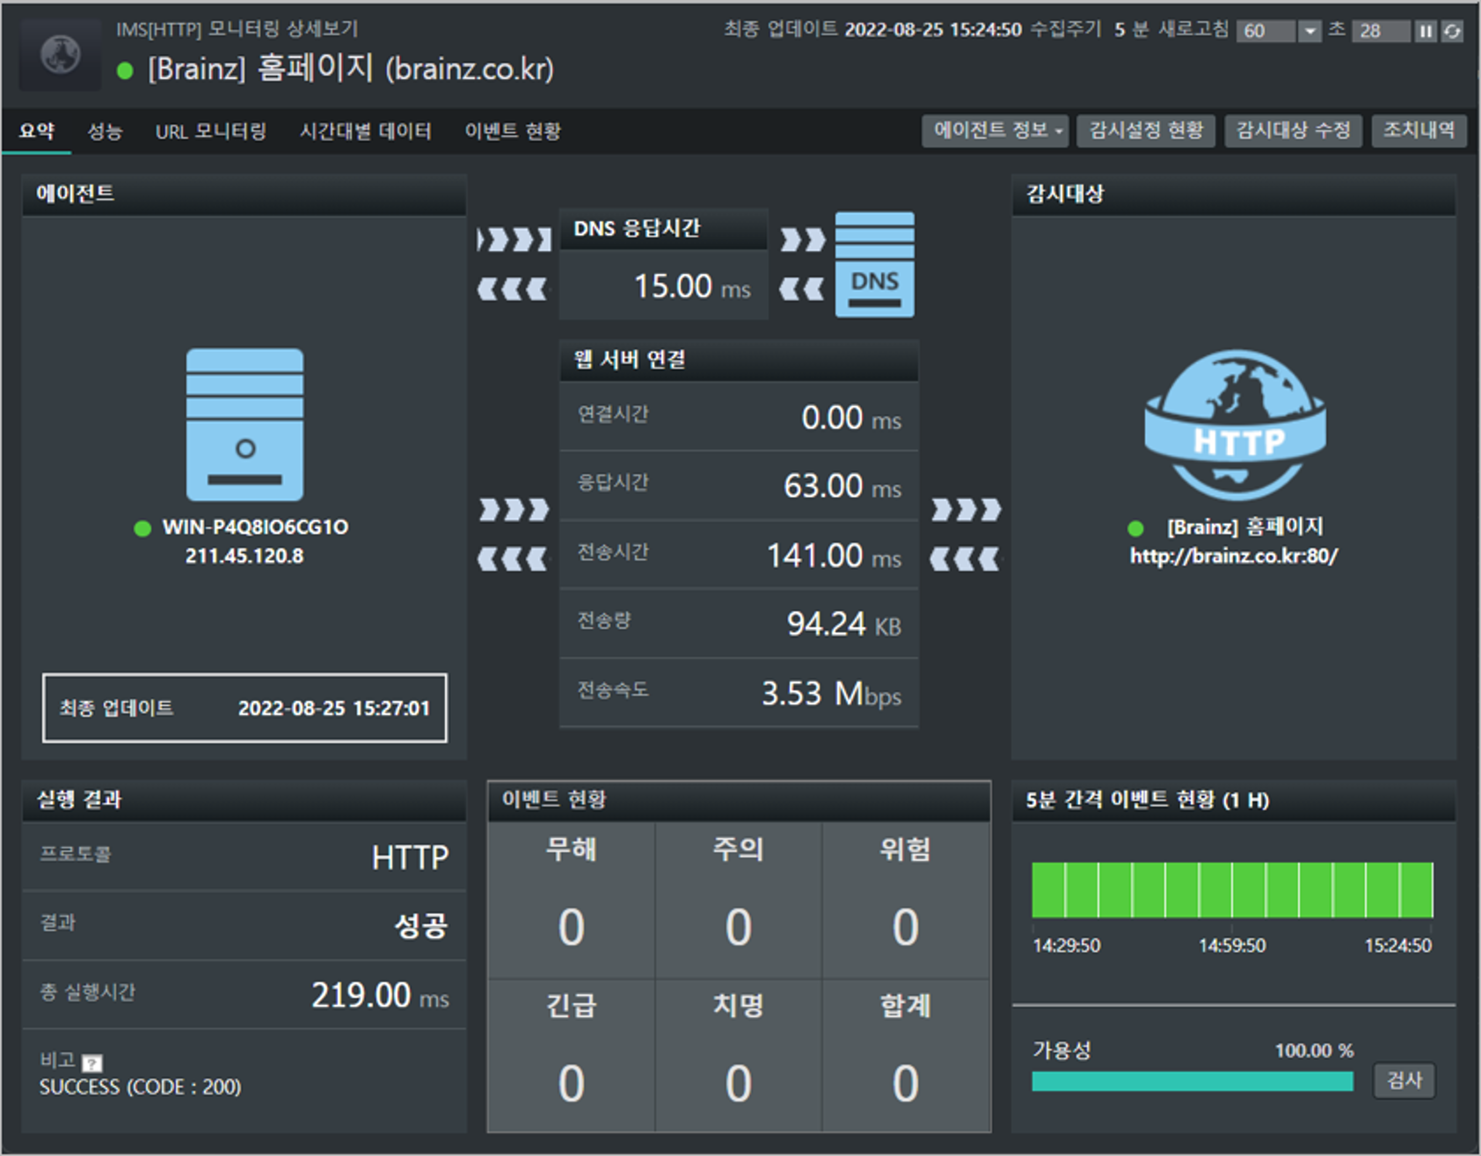Click agent hostname WIN-P4Q8IO6CG1O
Viewport: 1481px width, 1156px height.
coord(256,528)
